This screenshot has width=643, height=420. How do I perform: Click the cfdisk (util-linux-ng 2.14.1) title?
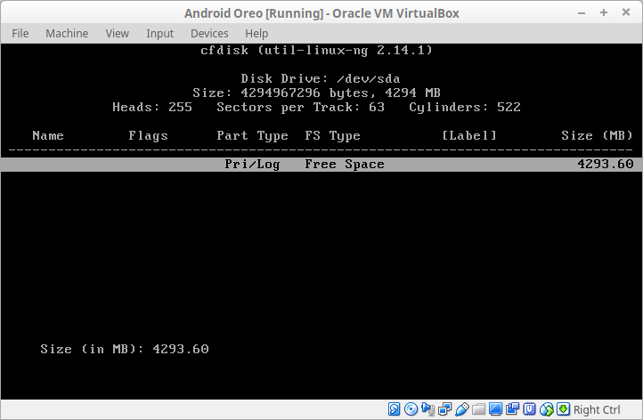pos(316,51)
